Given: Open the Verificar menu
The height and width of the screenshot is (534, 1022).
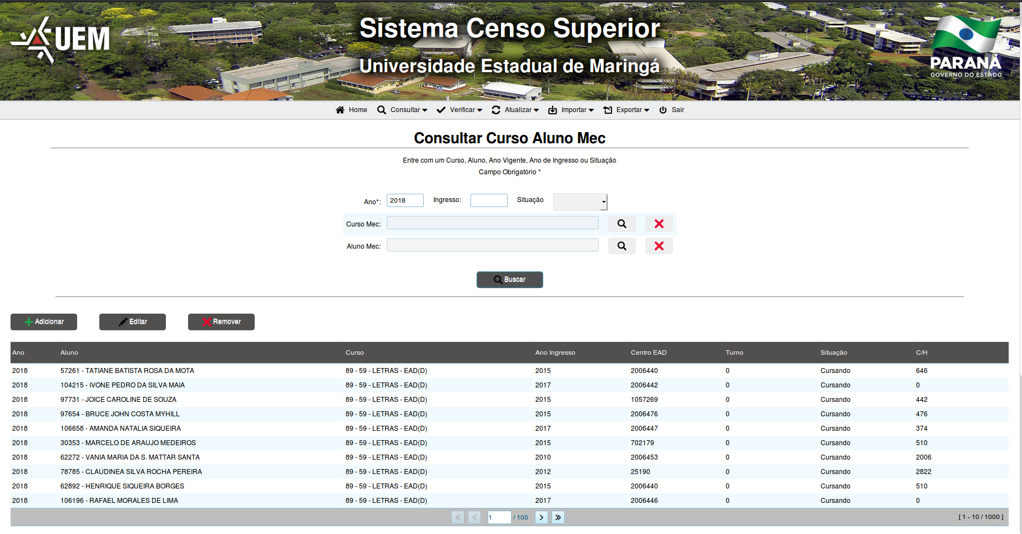Looking at the screenshot, I should (459, 109).
